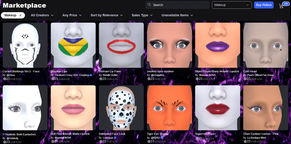Click verified badge next to Lovespun
Image resolution: width=291 pixels, height=144 pixels.
[x=115, y=138]
